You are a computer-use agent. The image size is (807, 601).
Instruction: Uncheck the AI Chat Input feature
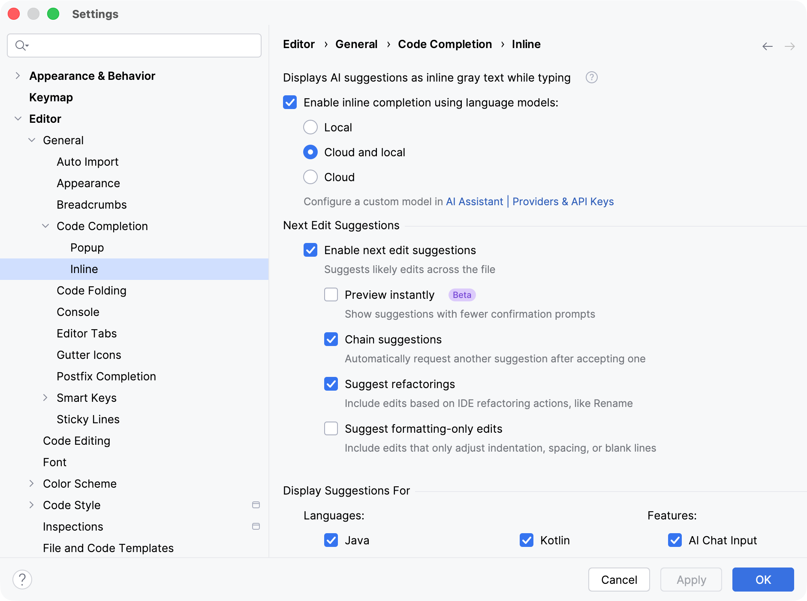tap(675, 540)
